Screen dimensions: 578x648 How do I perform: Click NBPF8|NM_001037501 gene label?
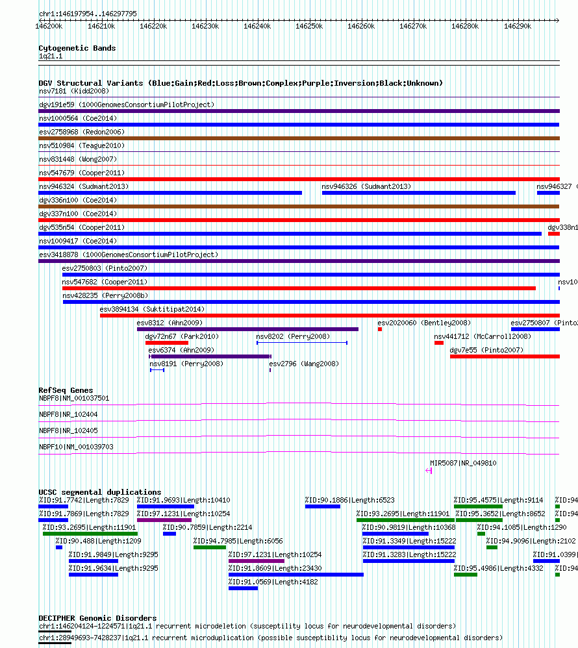[x=74, y=399]
